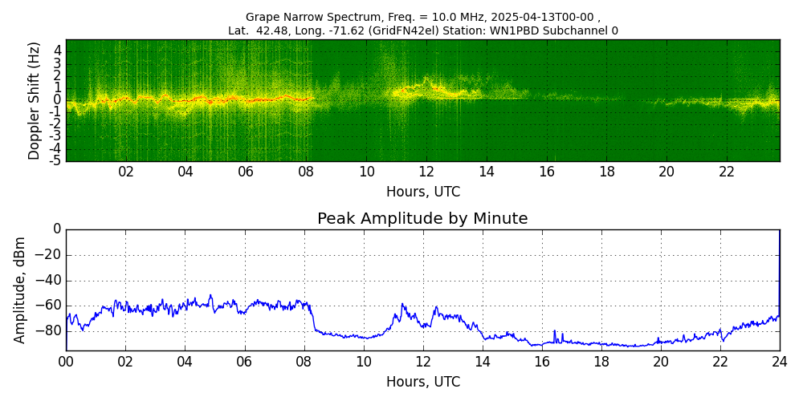
Task: Click the -40 tick on the amplitude axis
Action: click(x=48, y=281)
